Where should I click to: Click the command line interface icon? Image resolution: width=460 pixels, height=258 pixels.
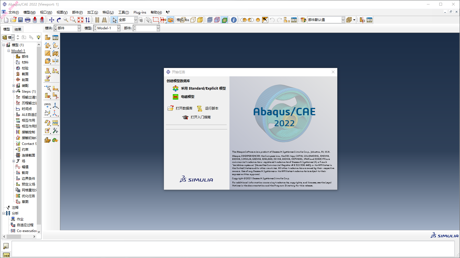coord(6,255)
